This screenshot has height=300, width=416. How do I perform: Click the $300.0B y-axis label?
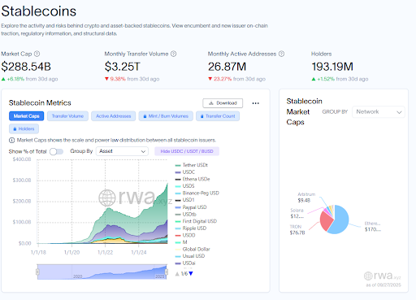[22, 180]
